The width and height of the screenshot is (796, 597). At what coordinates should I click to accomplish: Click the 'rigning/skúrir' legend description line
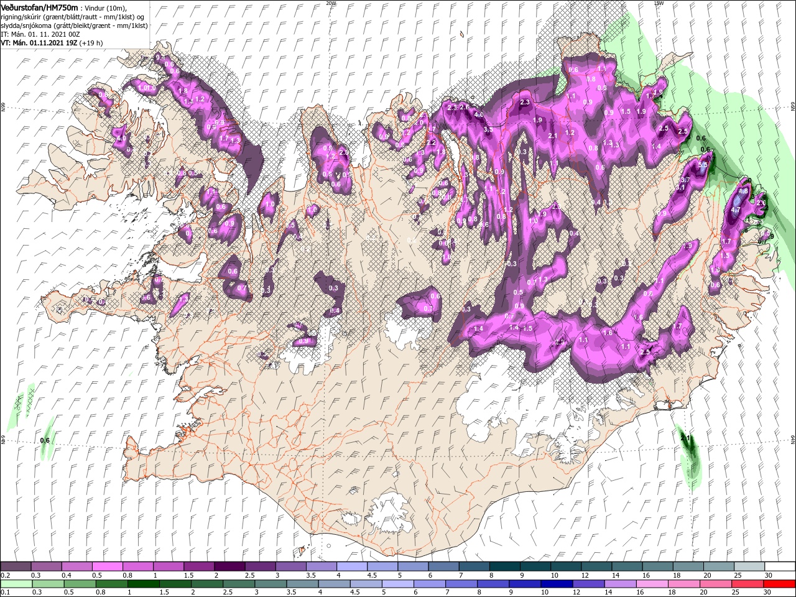pyautogui.click(x=72, y=17)
